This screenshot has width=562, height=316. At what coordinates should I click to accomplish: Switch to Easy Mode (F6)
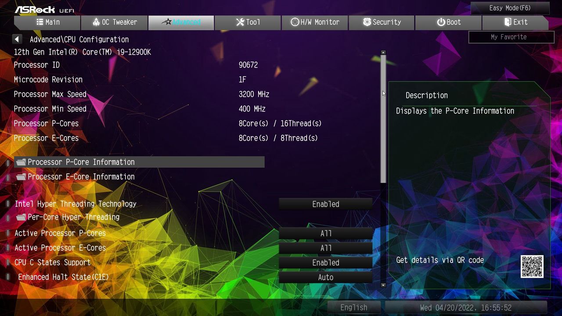pos(510,8)
